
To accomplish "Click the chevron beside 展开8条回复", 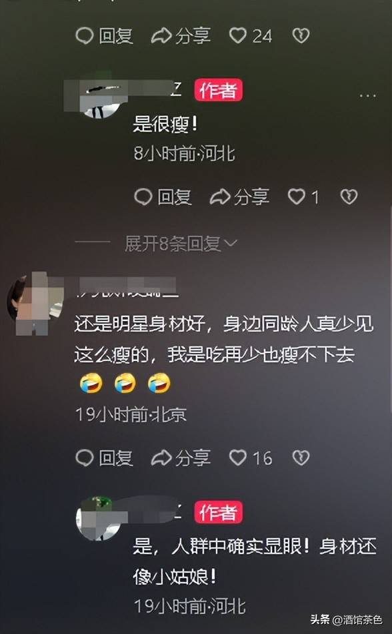I will coord(231,244).
